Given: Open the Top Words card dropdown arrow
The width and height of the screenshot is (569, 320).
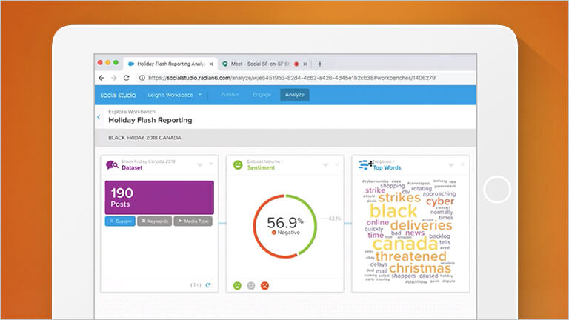Looking at the screenshot, I should [x=451, y=165].
